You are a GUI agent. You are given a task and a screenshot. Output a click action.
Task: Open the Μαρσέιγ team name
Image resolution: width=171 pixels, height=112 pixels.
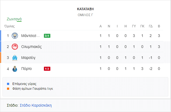pos(28,58)
